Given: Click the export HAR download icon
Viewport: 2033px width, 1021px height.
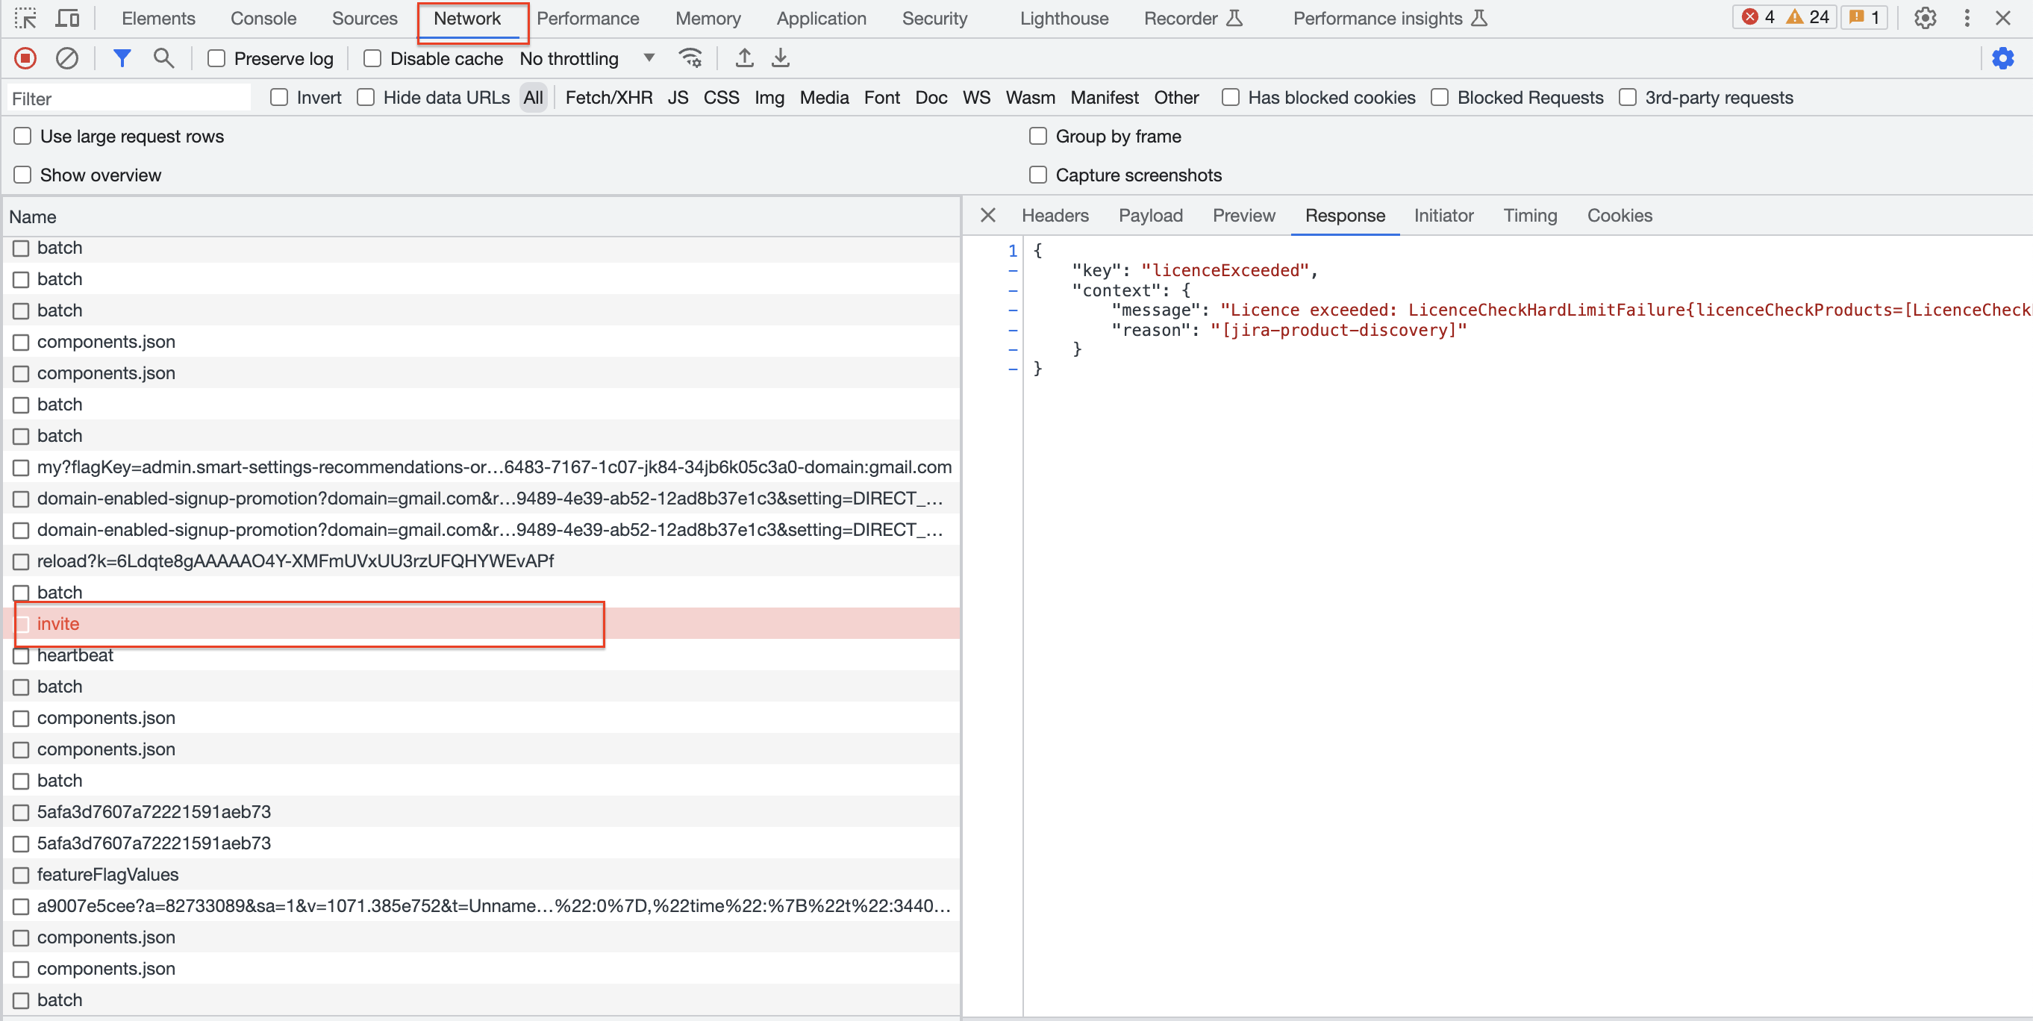Looking at the screenshot, I should pyautogui.click(x=780, y=58).
